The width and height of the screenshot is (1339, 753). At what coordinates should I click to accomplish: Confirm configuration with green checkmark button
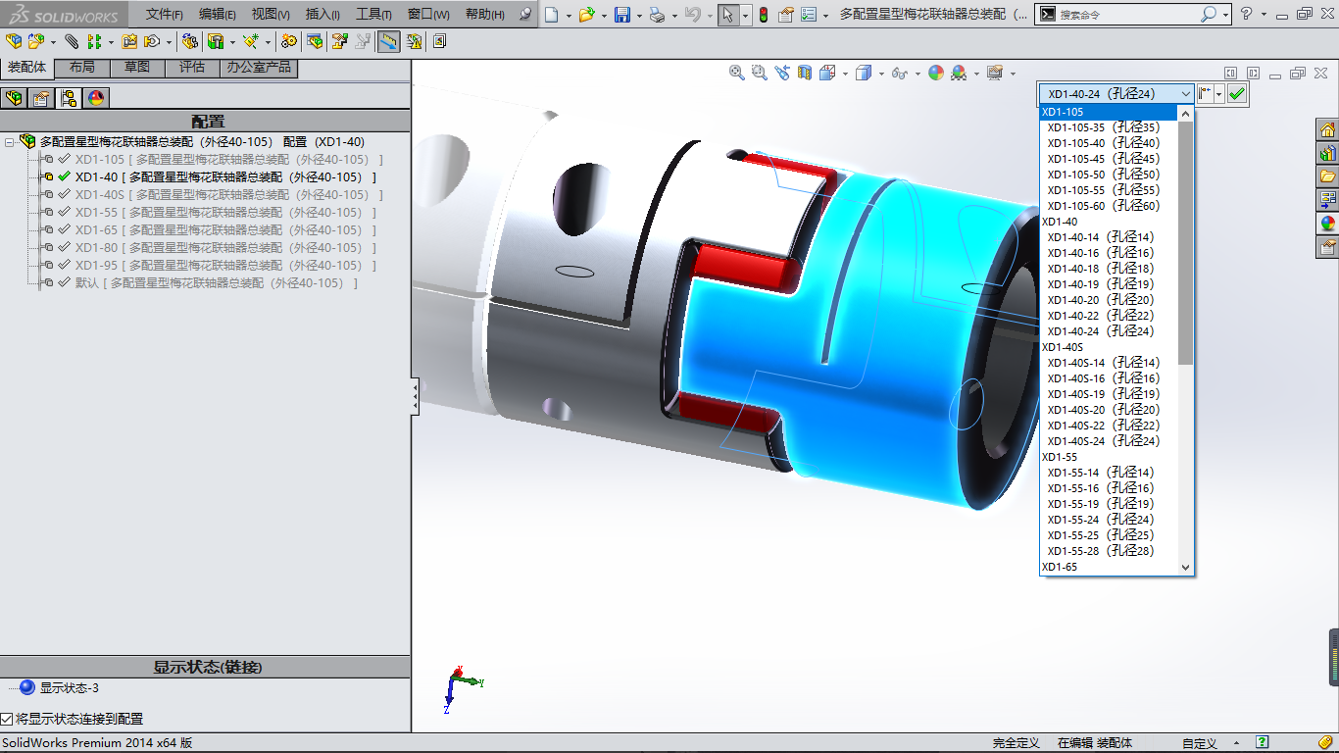(x=1237, y=93)
